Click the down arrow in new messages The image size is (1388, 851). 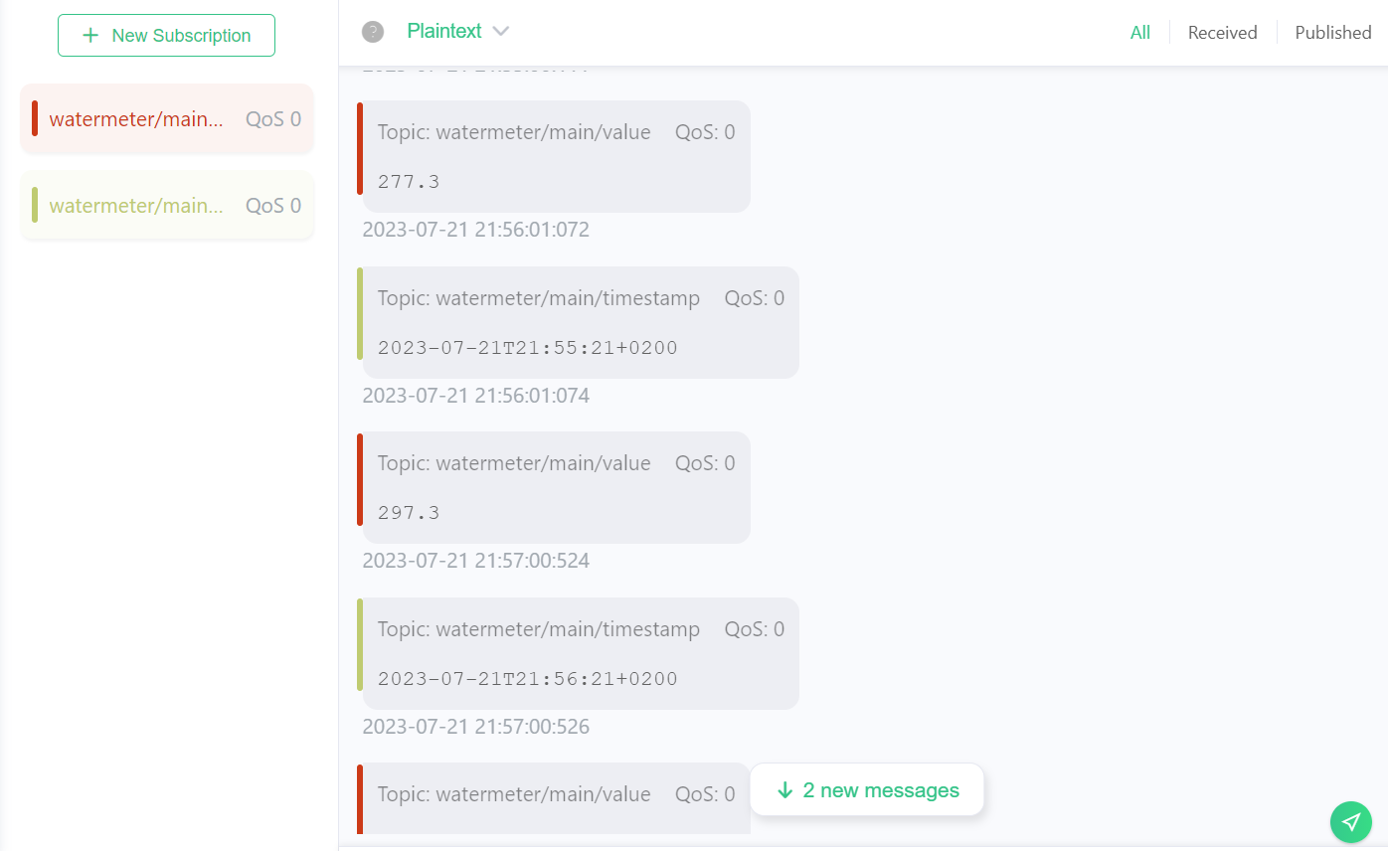784,790
